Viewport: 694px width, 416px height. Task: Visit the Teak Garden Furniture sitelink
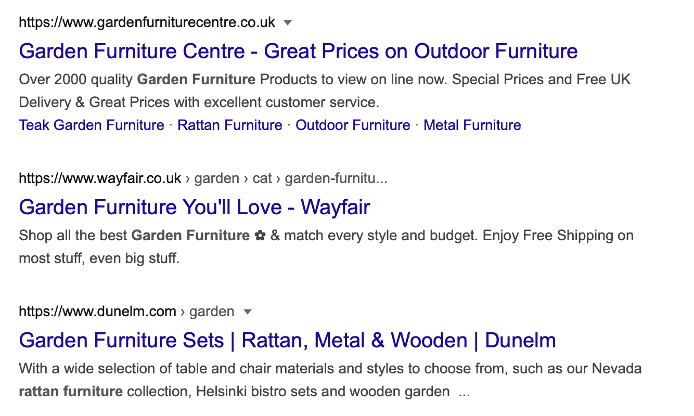pos(92,125)
